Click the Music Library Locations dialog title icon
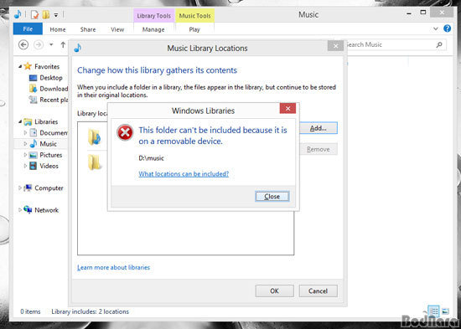Viewport: 461px width, 329px height. pos(78,48)
